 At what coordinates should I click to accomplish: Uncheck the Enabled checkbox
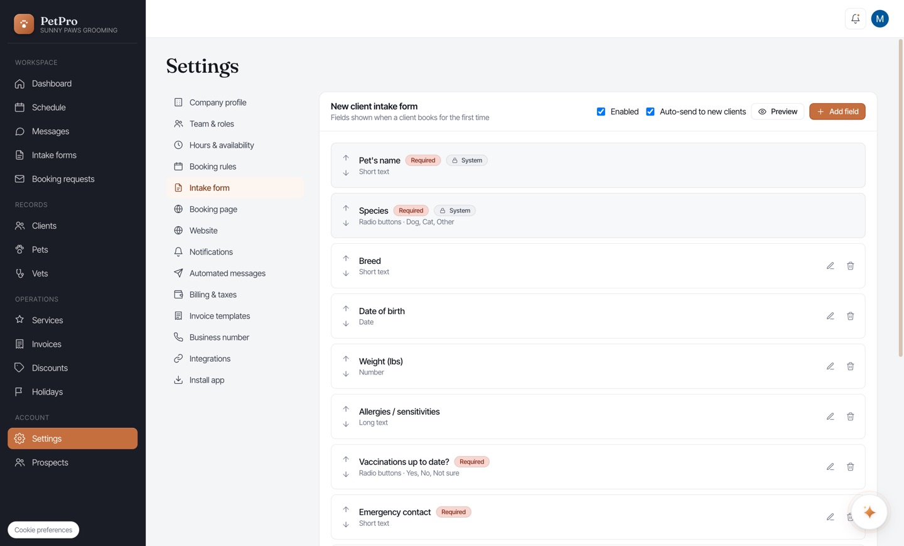601,111
